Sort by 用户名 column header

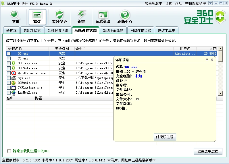(185, 49)
